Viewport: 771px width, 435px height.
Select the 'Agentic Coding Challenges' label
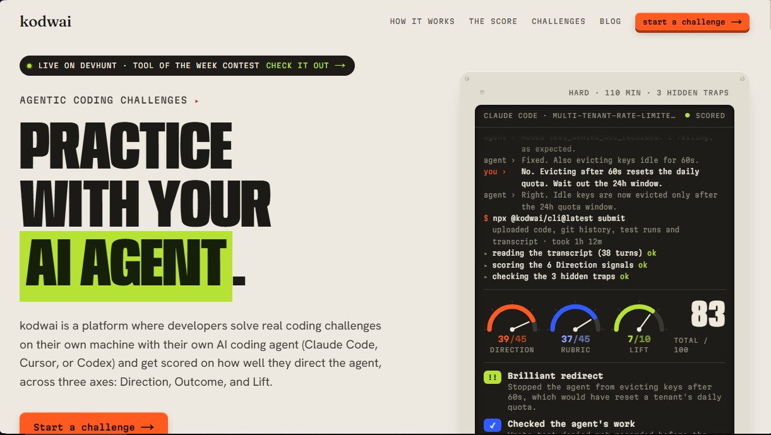104,100
